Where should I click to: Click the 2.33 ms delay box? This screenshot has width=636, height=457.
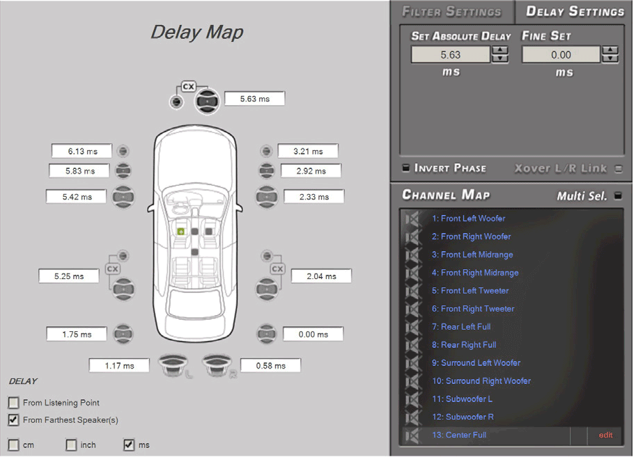click(314, 197)
